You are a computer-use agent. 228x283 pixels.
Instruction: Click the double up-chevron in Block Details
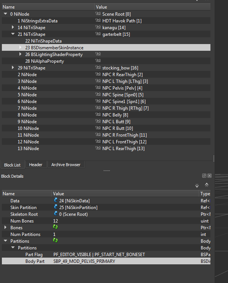pos(207,185)
